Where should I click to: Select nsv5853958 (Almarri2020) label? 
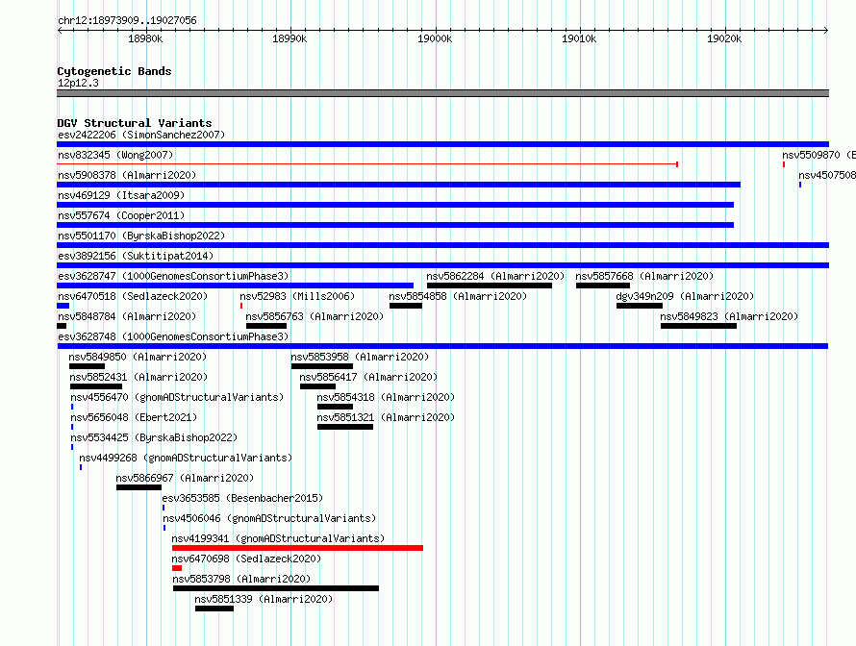[x=360, y=357]
